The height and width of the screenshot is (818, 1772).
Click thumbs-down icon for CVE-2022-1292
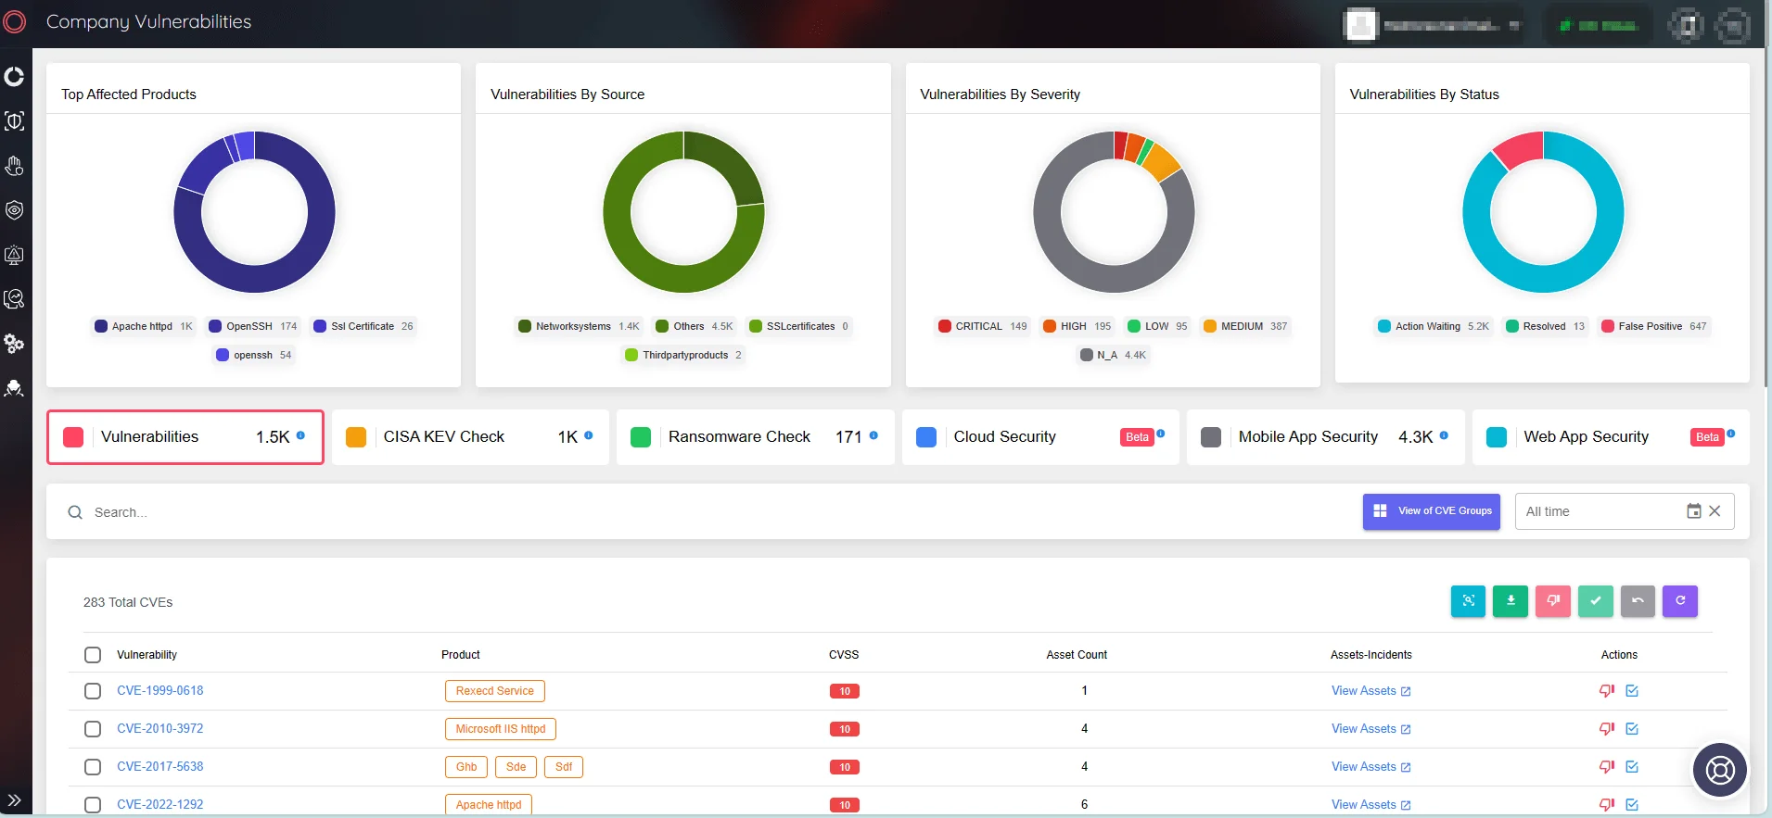[1607, 805]
